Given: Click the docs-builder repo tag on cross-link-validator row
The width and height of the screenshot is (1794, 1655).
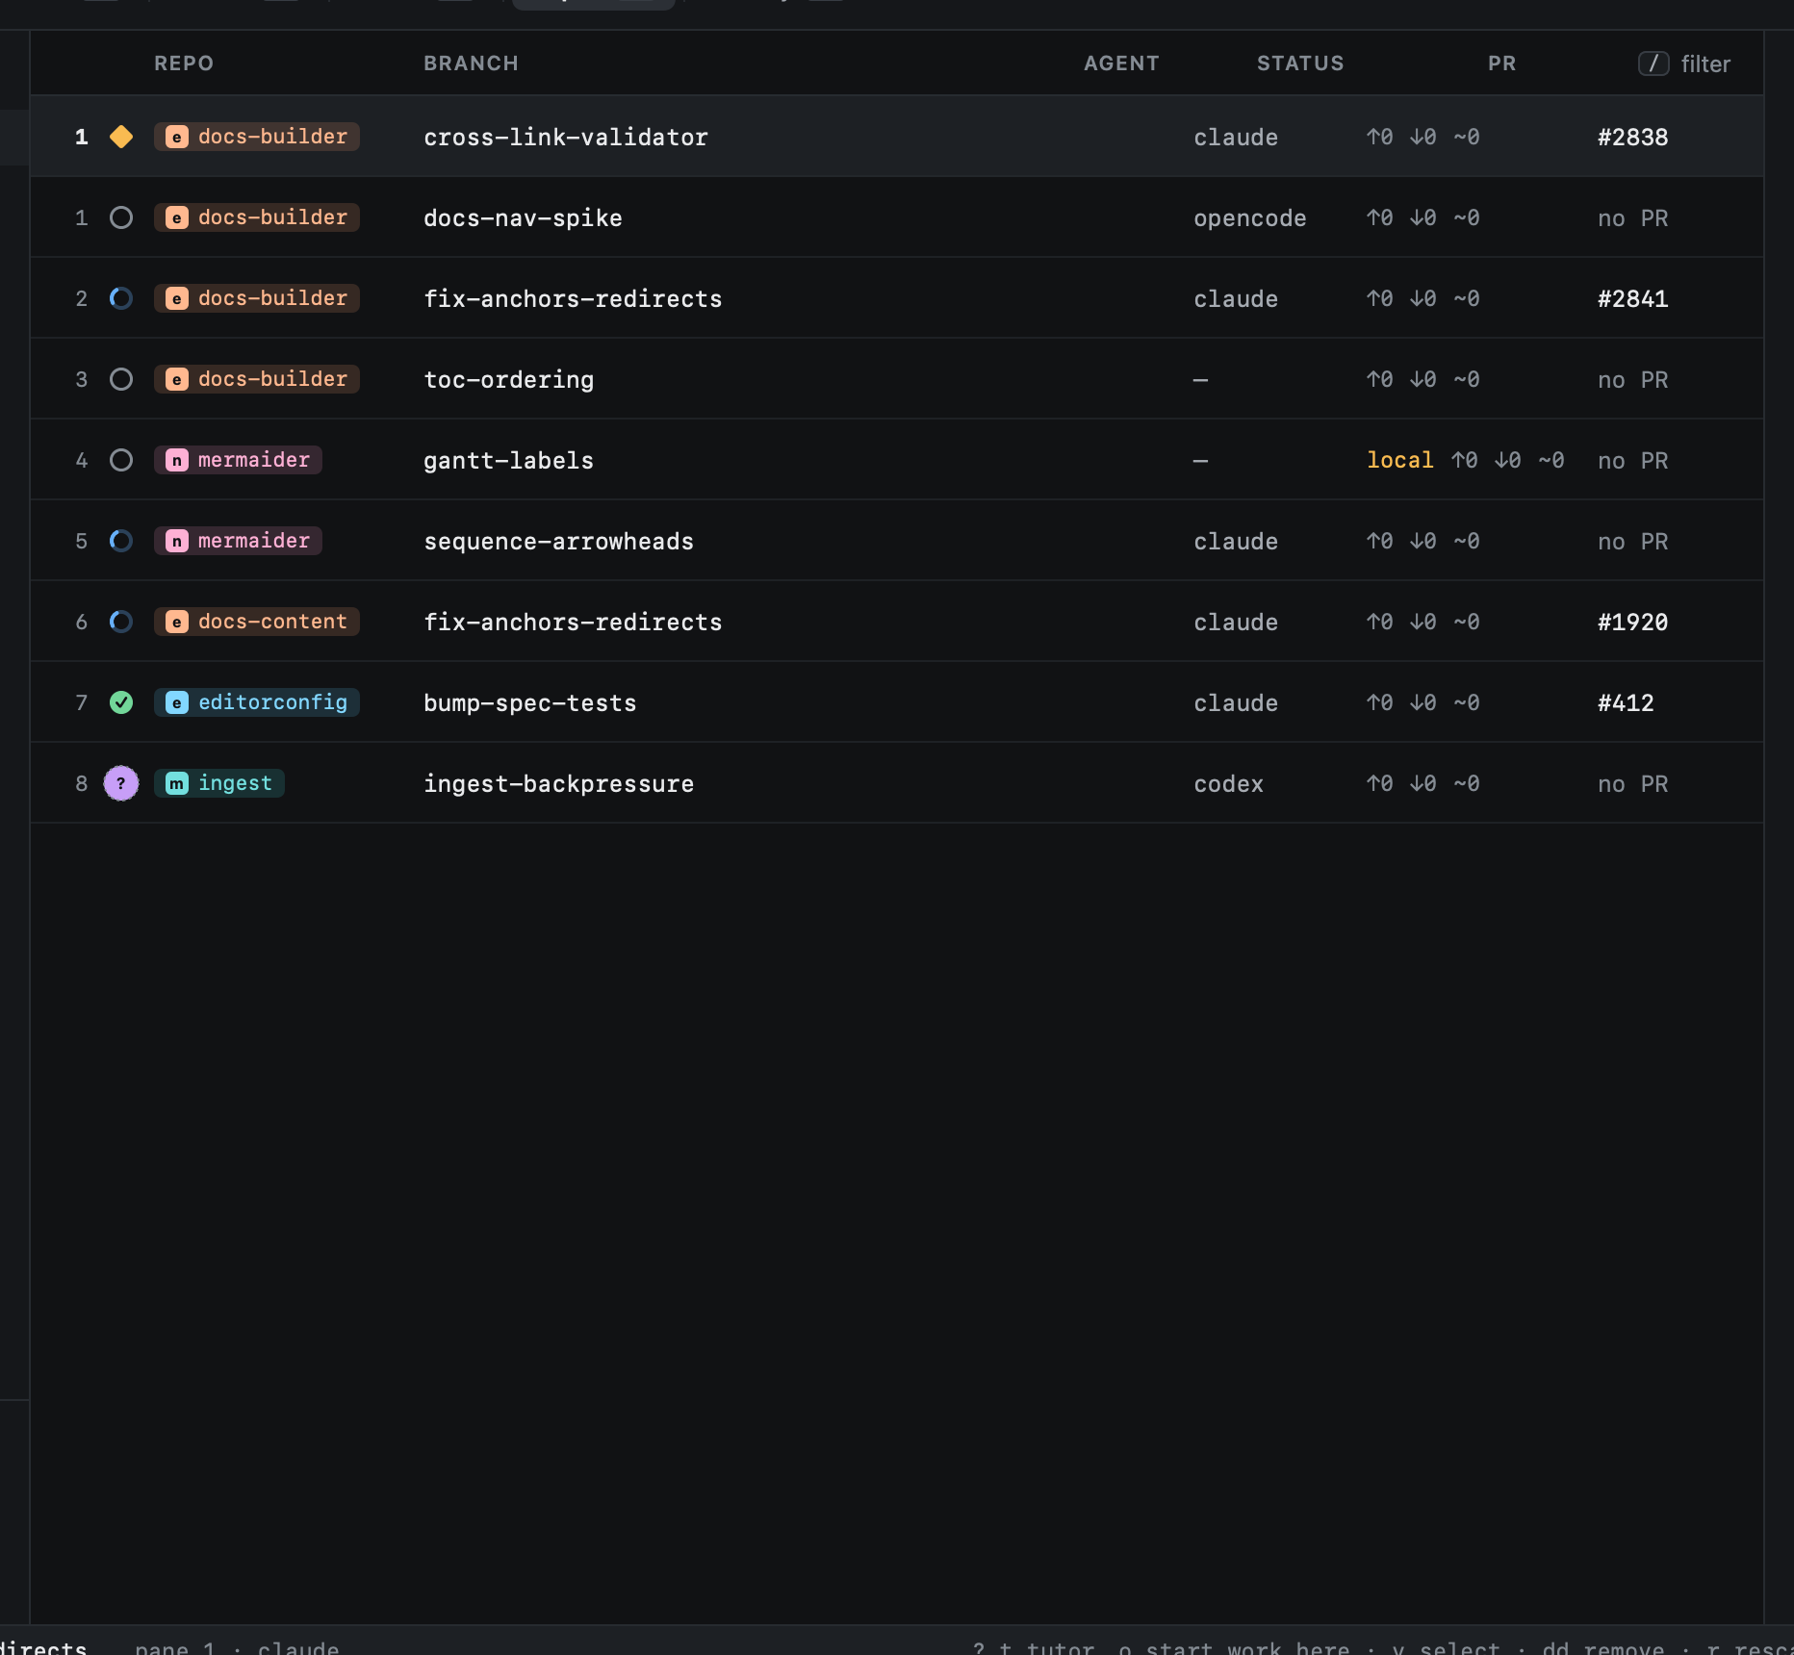Looking at the screenshot, I should coord(257,137).
